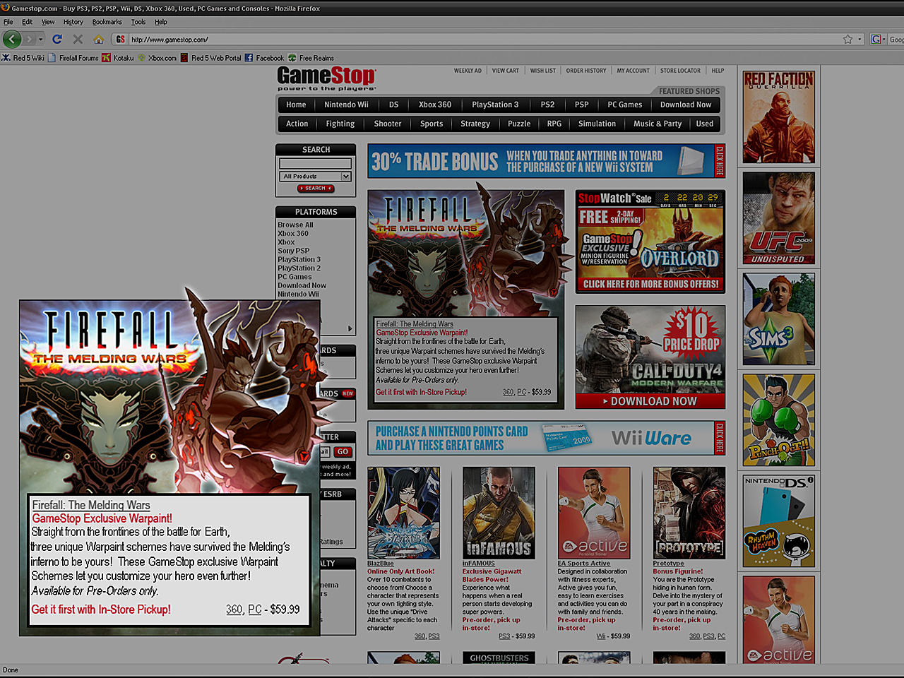Click the Store Locator link
The height and width of the screenshot is (678, 904).
pyautogui.click(x=680, y=71)
